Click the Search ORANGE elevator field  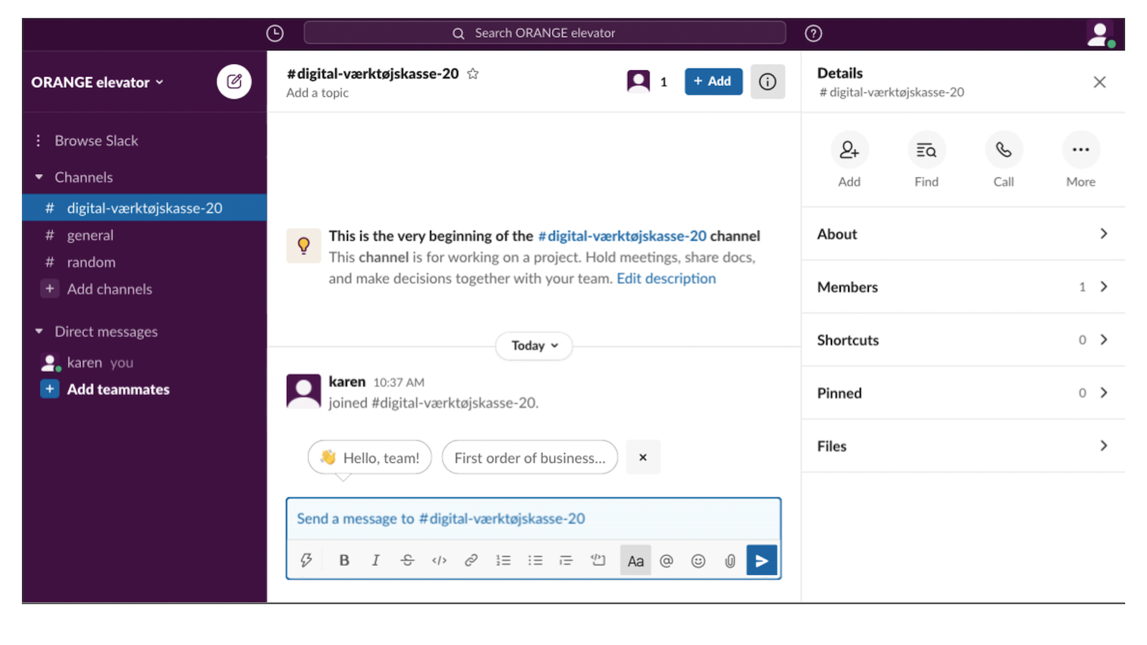(545, 33)
